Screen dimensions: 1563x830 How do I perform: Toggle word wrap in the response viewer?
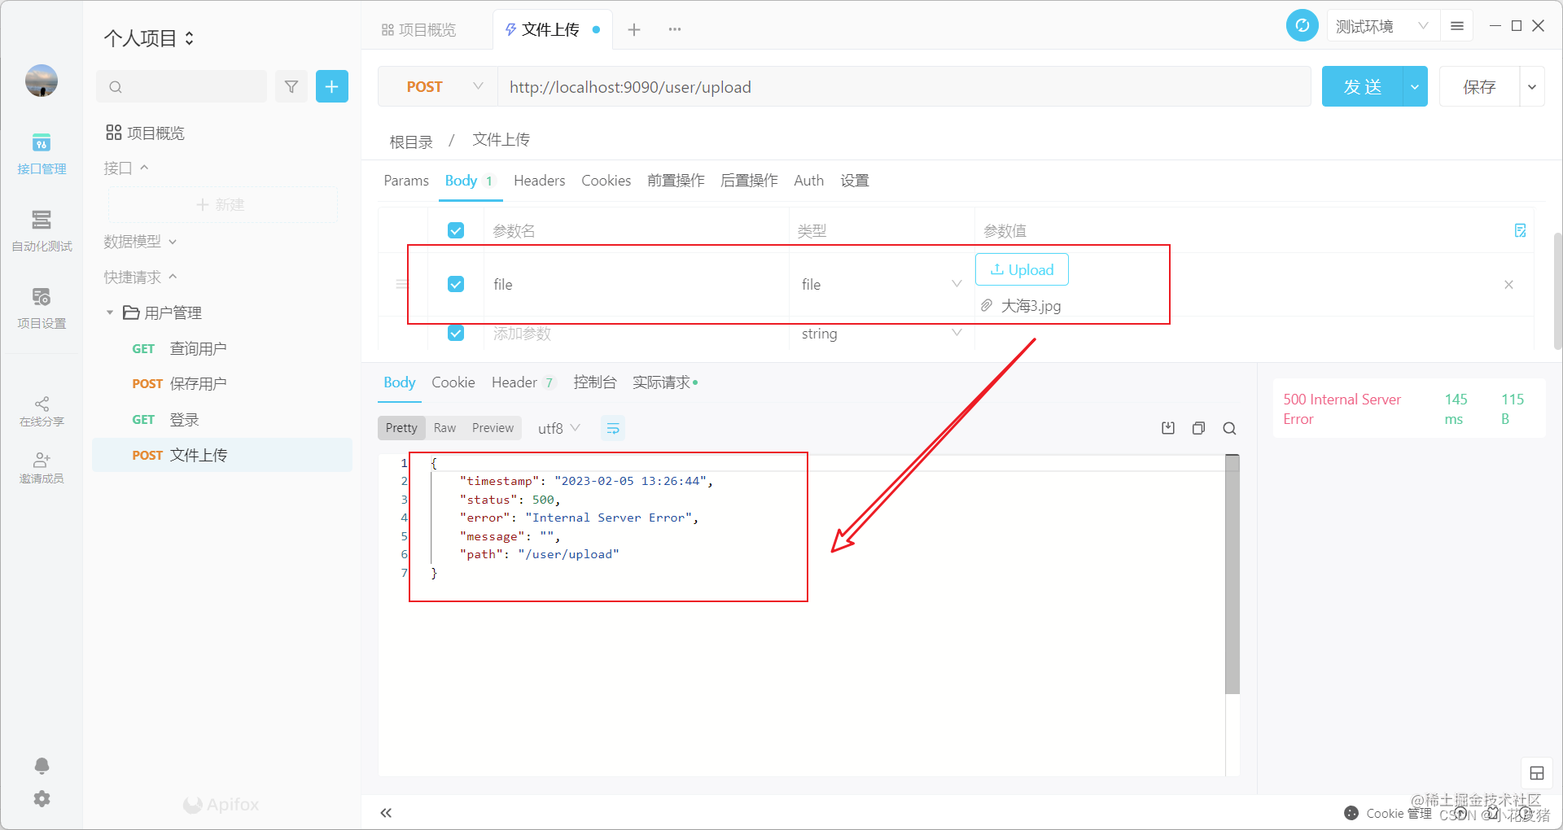click(x=613, y=428)
